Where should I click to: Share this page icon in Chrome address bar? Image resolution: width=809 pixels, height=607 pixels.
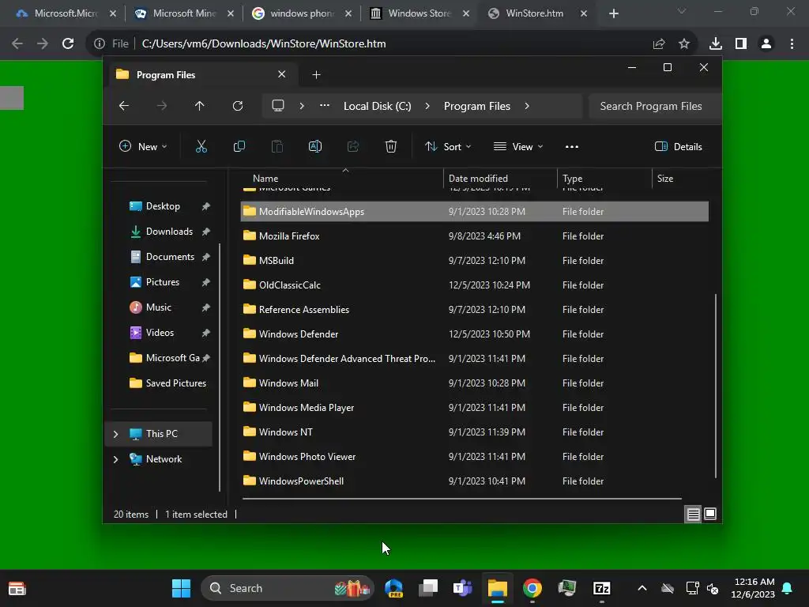tap(659, 44)
